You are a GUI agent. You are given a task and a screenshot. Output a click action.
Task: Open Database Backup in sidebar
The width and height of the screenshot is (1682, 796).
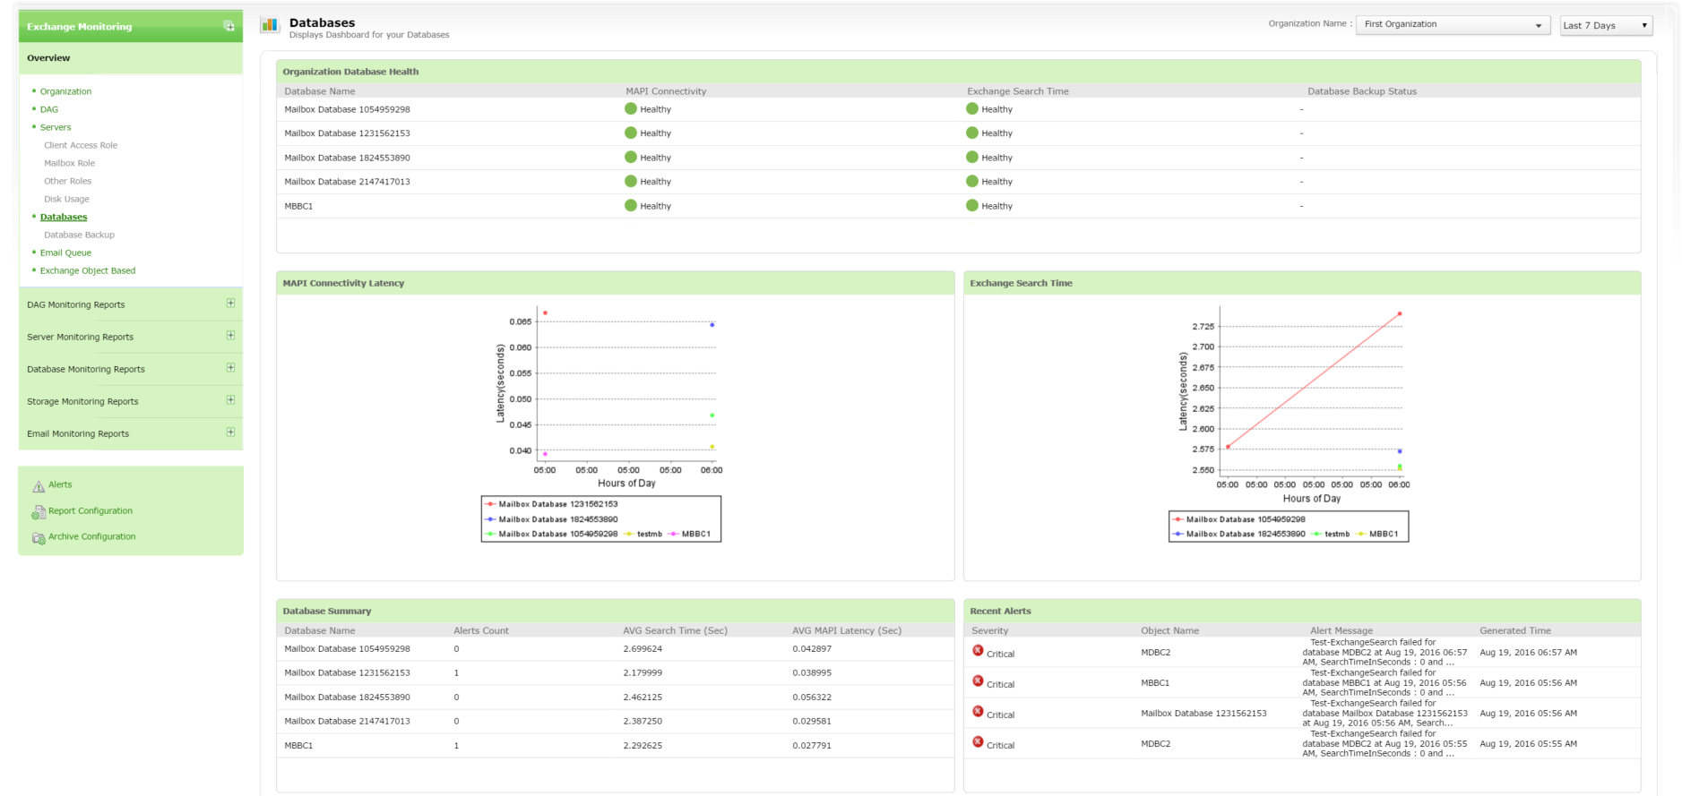pos(79,235)
